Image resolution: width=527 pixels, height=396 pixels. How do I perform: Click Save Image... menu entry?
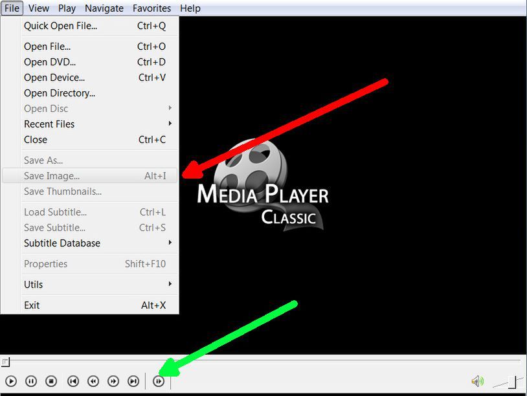(90, 175)
